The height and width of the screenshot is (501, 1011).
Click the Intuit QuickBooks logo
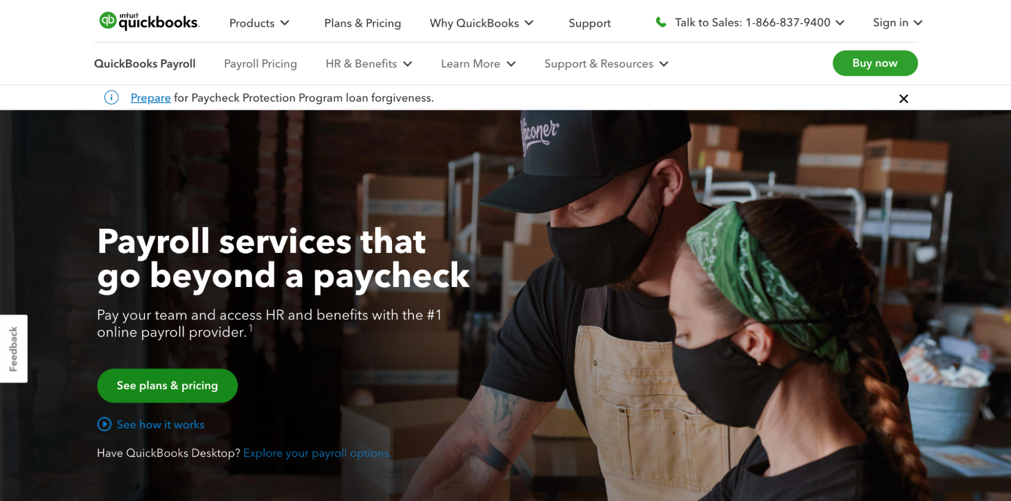(149, 21)
